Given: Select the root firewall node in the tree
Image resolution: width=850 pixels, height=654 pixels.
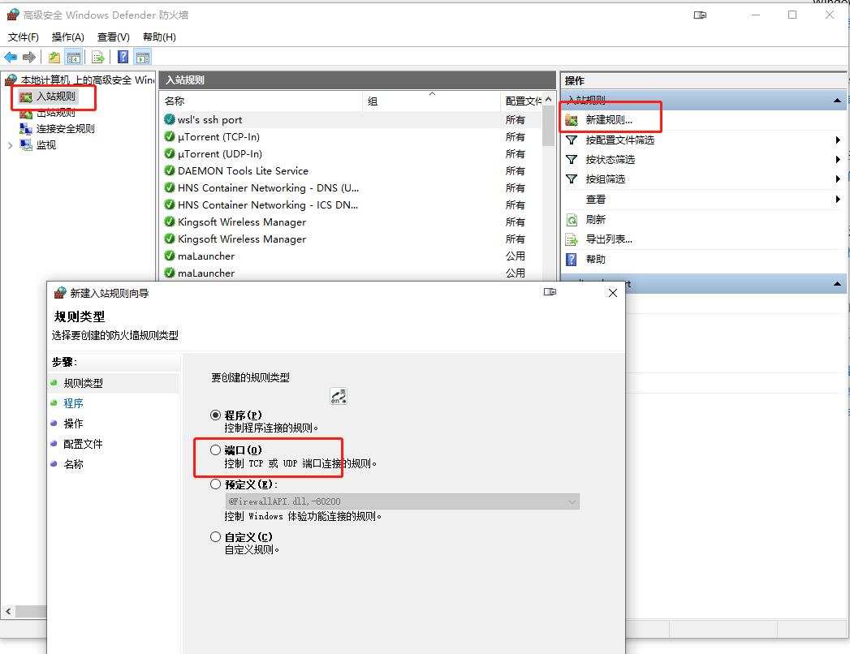Looking at the screenshot, I should pos(80,80).
